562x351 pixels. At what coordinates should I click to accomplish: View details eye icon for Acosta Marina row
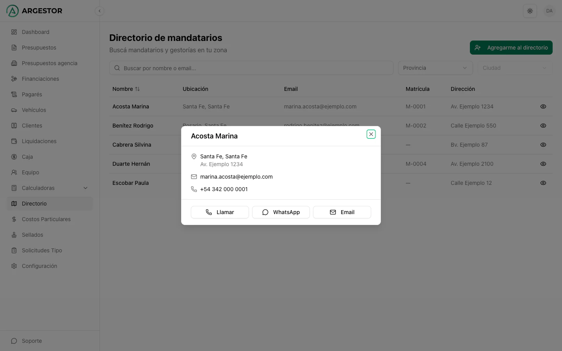(x=543, y=106)
